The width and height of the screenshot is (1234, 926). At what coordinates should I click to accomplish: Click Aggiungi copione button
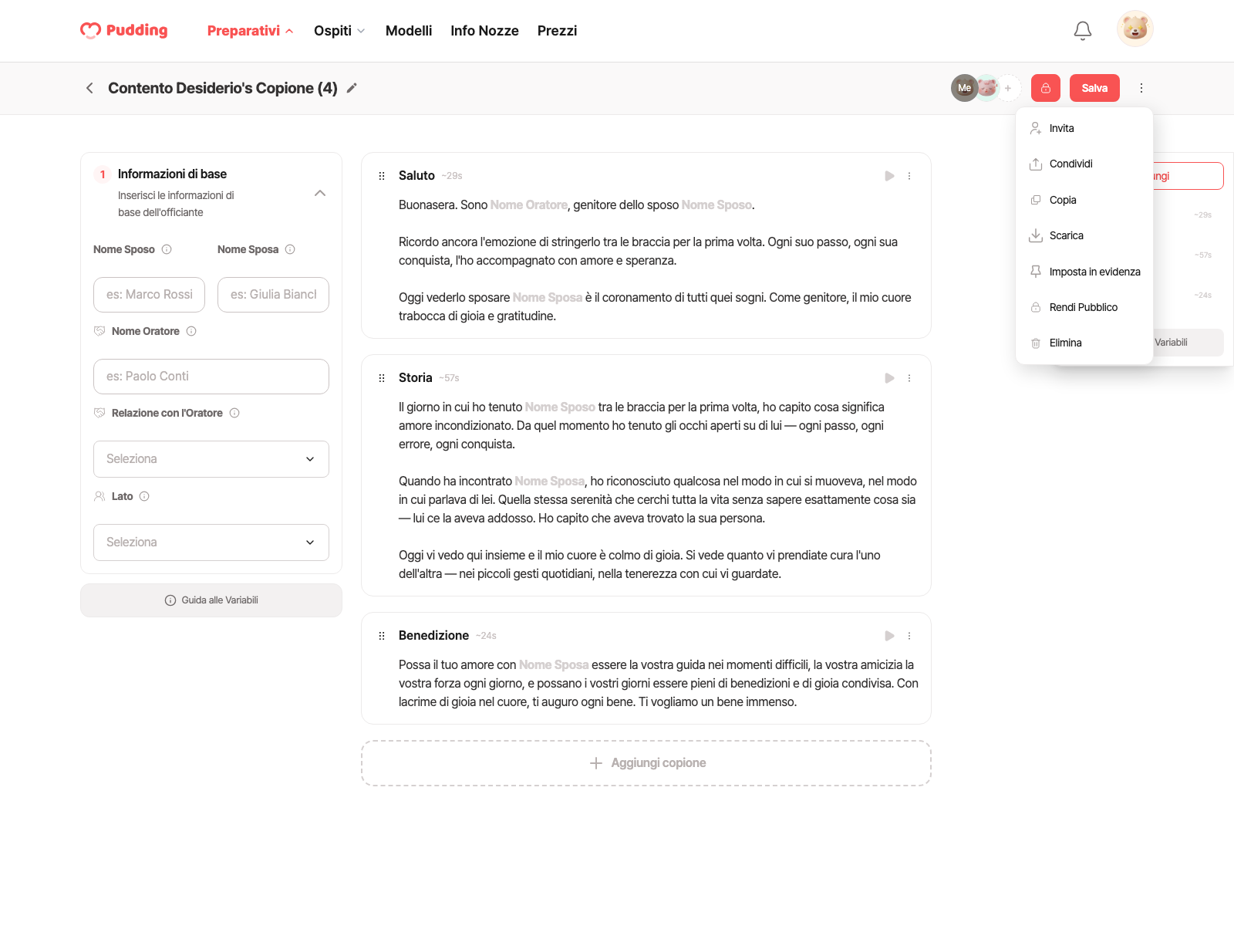[x=646, y=763]
